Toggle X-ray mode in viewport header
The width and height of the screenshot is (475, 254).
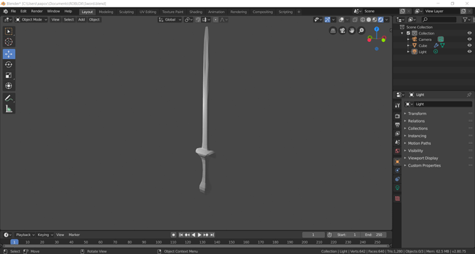355,20
